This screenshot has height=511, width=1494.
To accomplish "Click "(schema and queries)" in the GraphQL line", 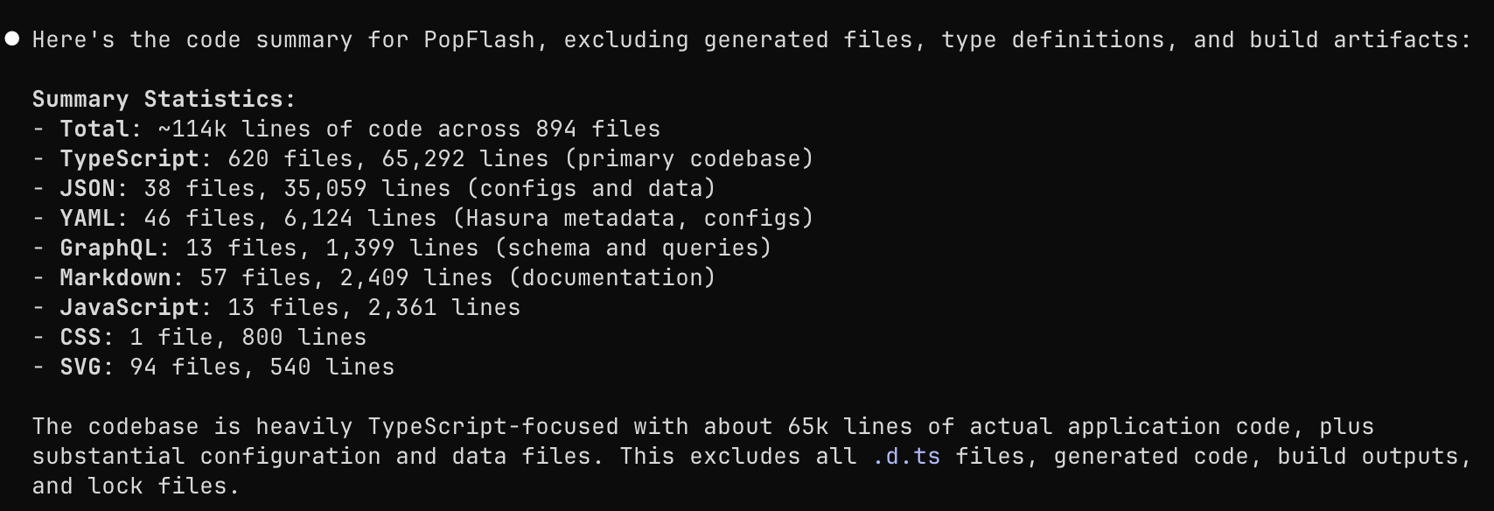I will [x=633, y=248].
